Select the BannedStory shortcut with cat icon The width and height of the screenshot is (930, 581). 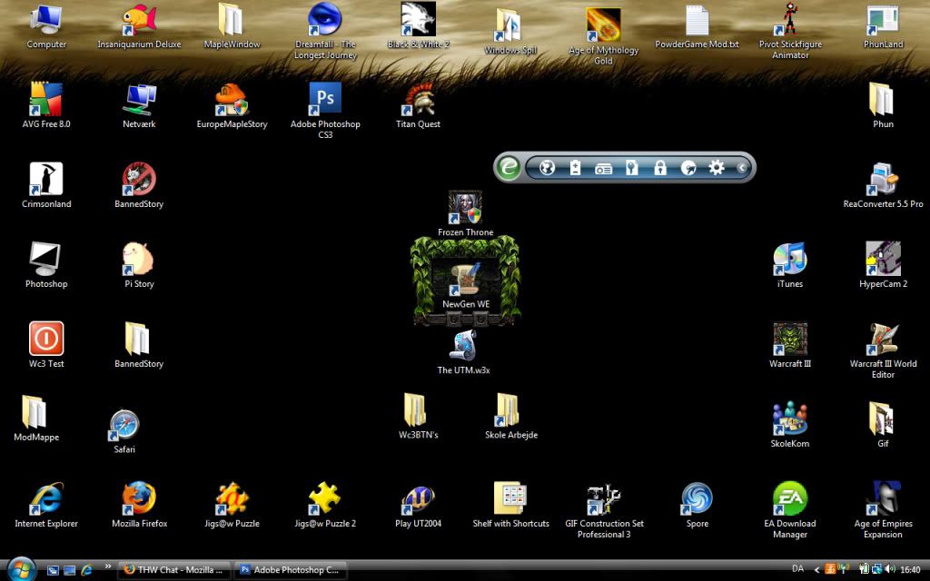(139, 185)
